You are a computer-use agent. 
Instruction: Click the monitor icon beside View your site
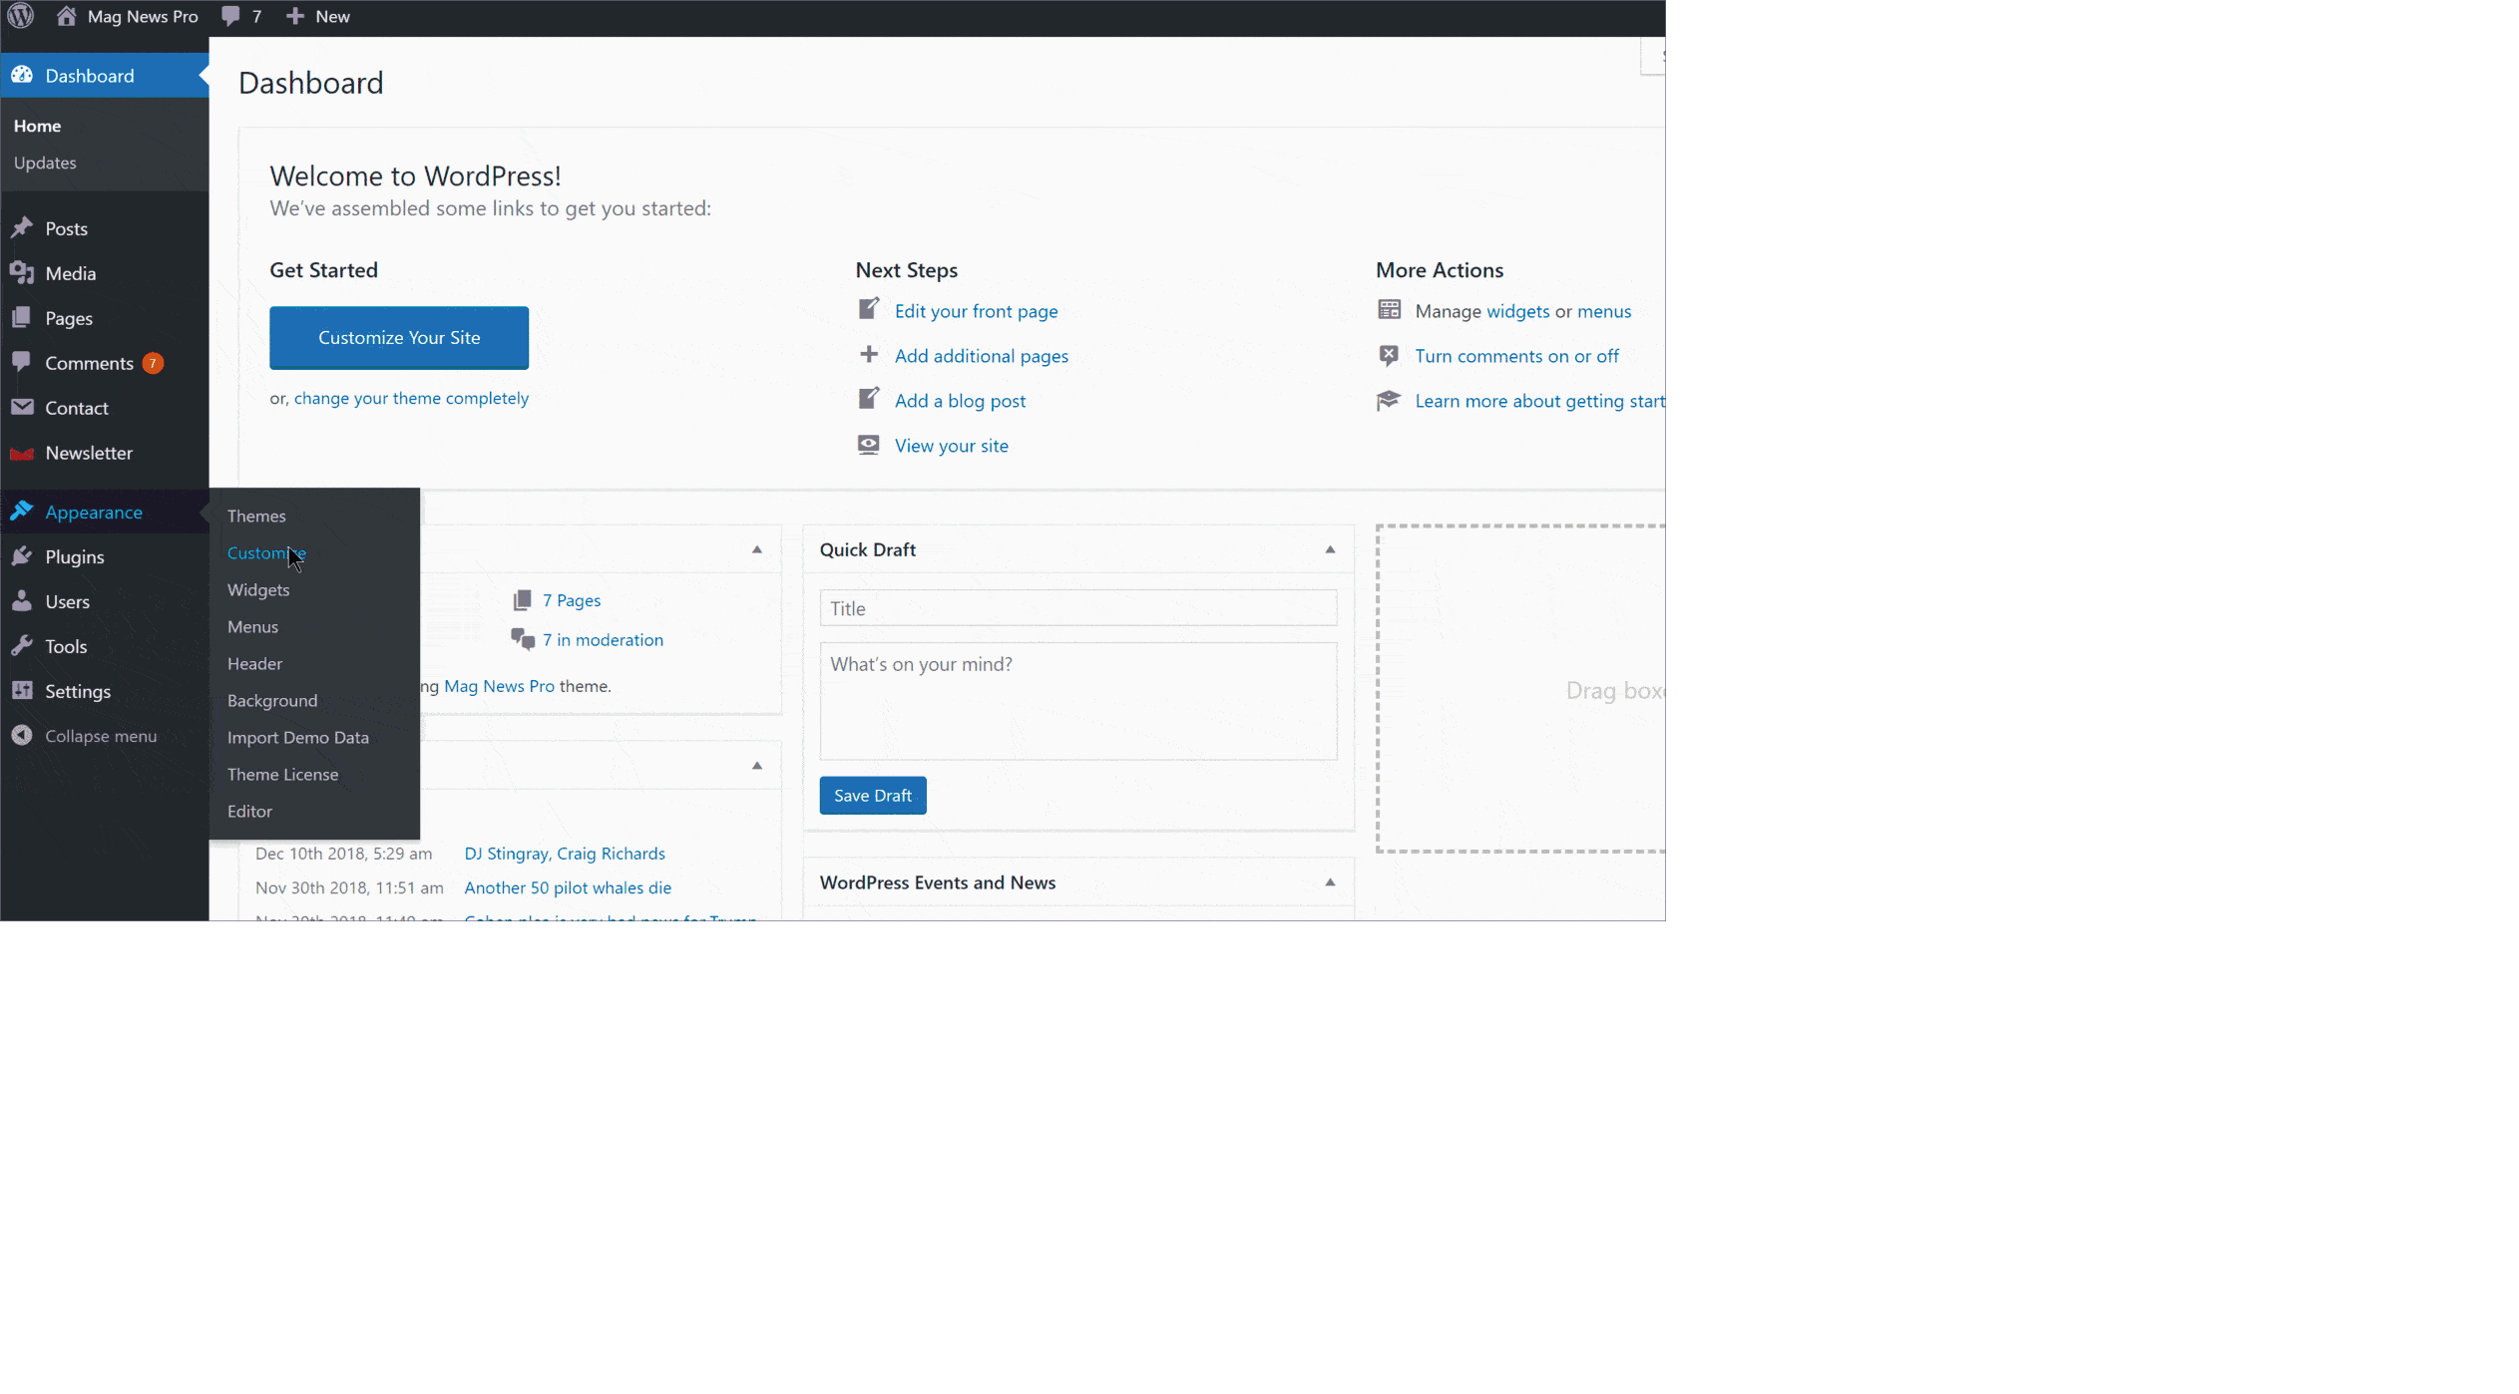(869, 445)
